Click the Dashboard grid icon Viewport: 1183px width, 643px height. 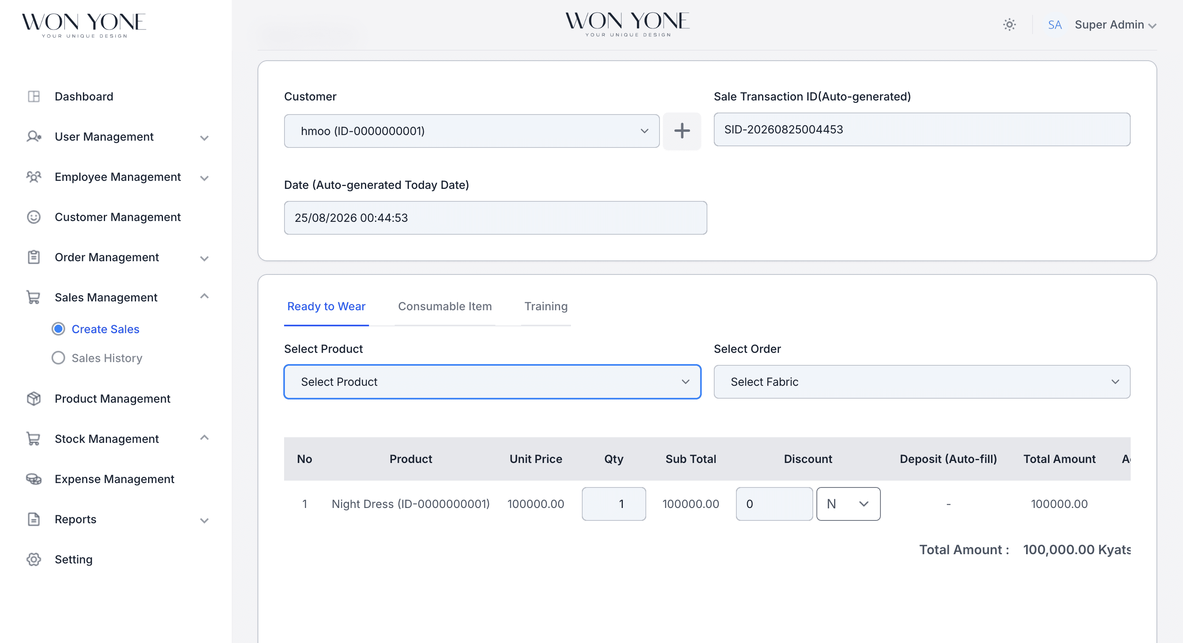pos(33,96)
